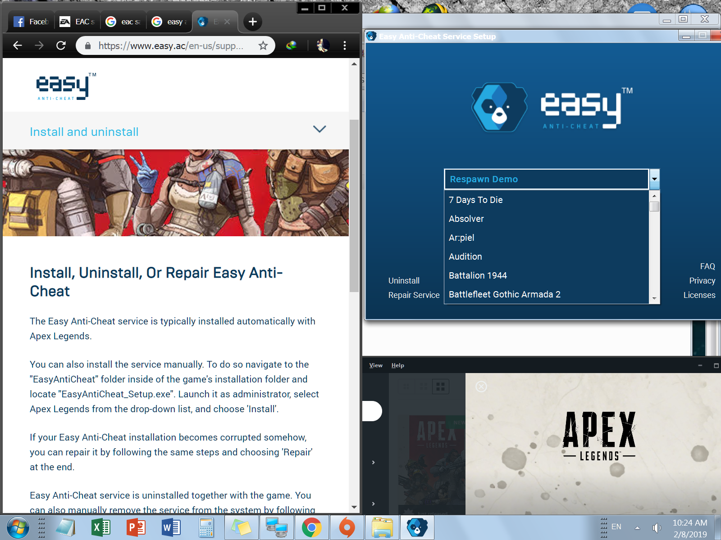Click the game list scrollbar up arrow

pyautogui.click(x=654, y=196)
